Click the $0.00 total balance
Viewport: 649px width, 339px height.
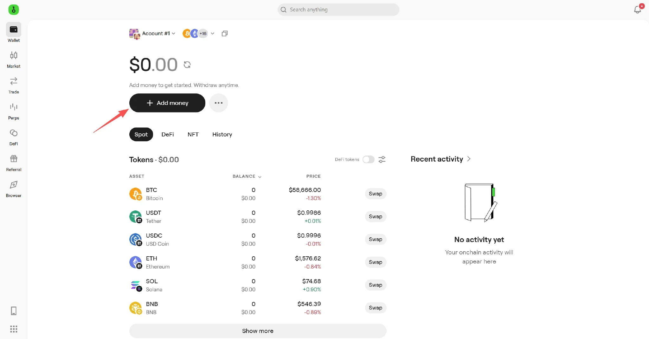pyautogui.click(x=153, y=65)
